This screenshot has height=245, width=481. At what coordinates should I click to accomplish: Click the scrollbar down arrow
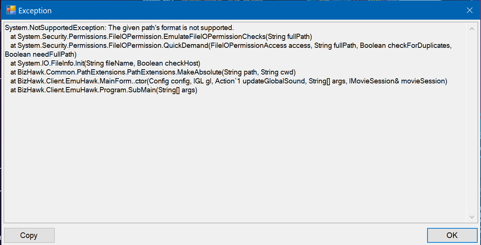[472, 217]
